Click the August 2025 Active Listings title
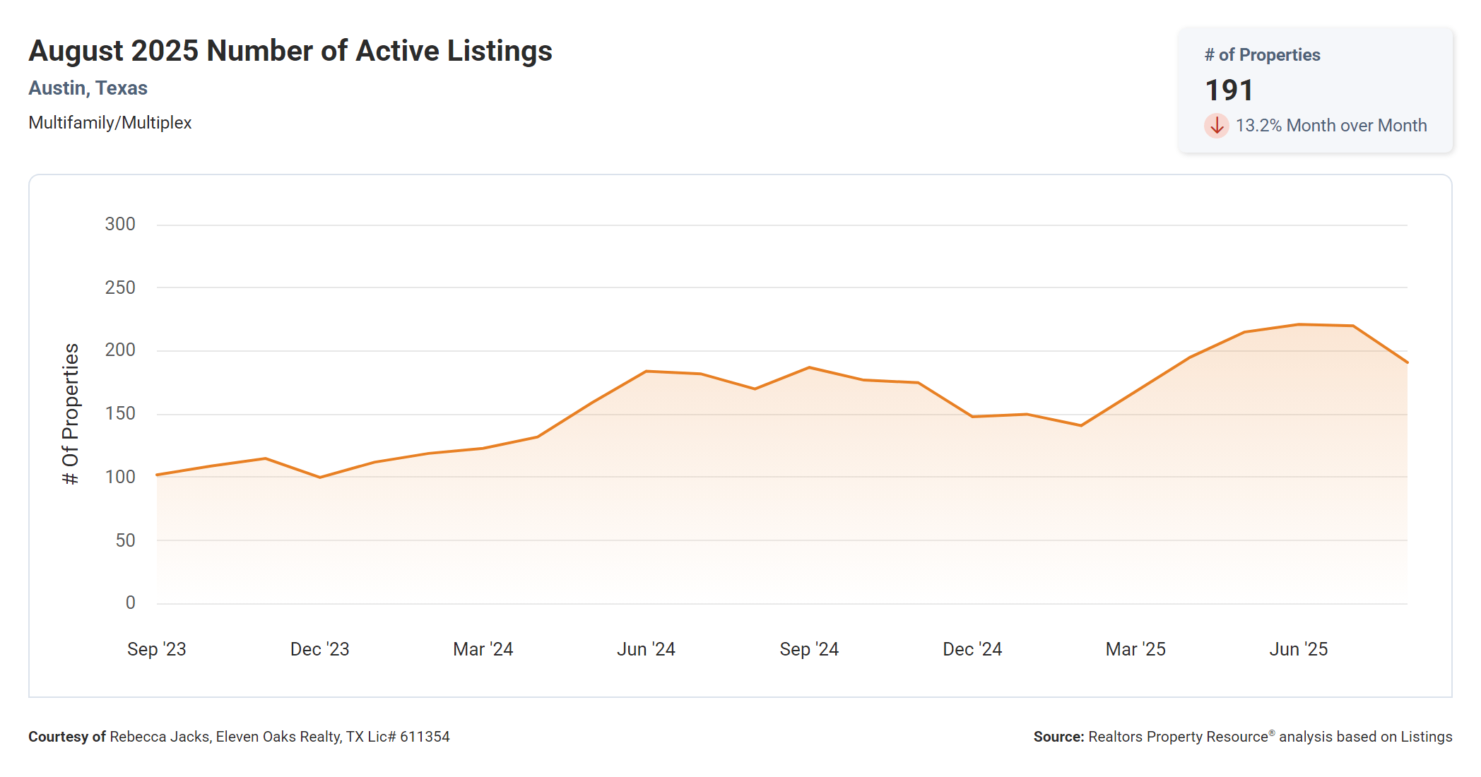 (290, 51)
